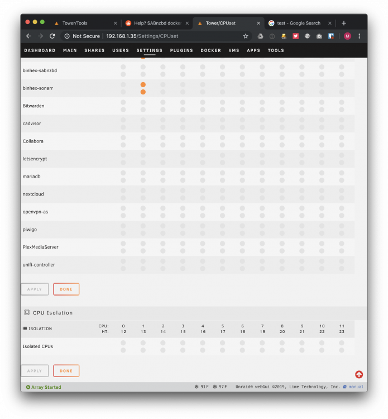The height and width of the screenshot is (419, 388).
Task: Unpin binhex-sonarr from CPU 1
Action: click(x=143, y=84)
